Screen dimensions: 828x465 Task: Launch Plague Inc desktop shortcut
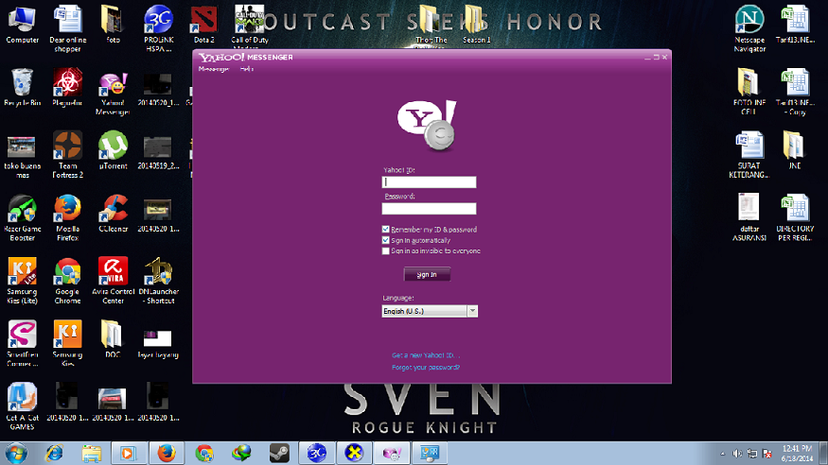pyautogui.click(x=67, y=87)
